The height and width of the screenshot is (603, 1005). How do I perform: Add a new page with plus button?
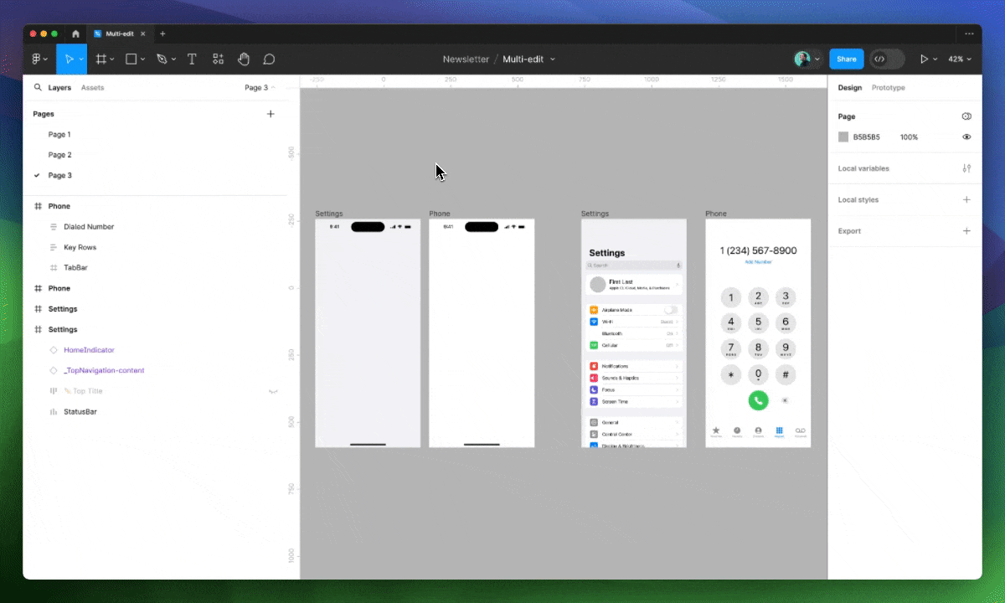coord(271,114)
